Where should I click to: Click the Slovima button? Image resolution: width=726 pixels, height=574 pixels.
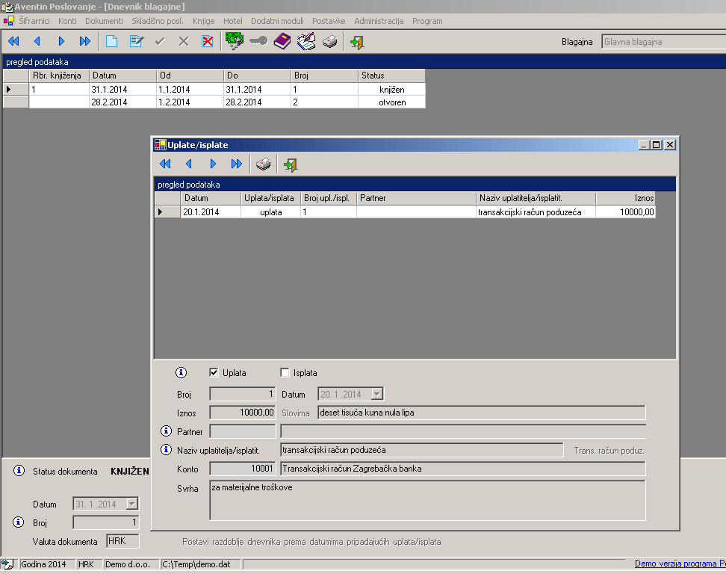pyautogui.click(x=296, y=413)
